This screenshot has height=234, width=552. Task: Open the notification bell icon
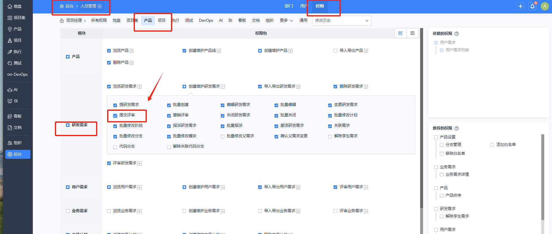532,6
